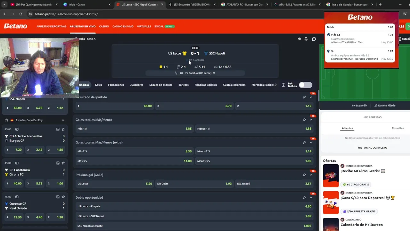This screenshot has width=410, height=231.
Task: Open the Social menu item
Action: click(159, 26)
